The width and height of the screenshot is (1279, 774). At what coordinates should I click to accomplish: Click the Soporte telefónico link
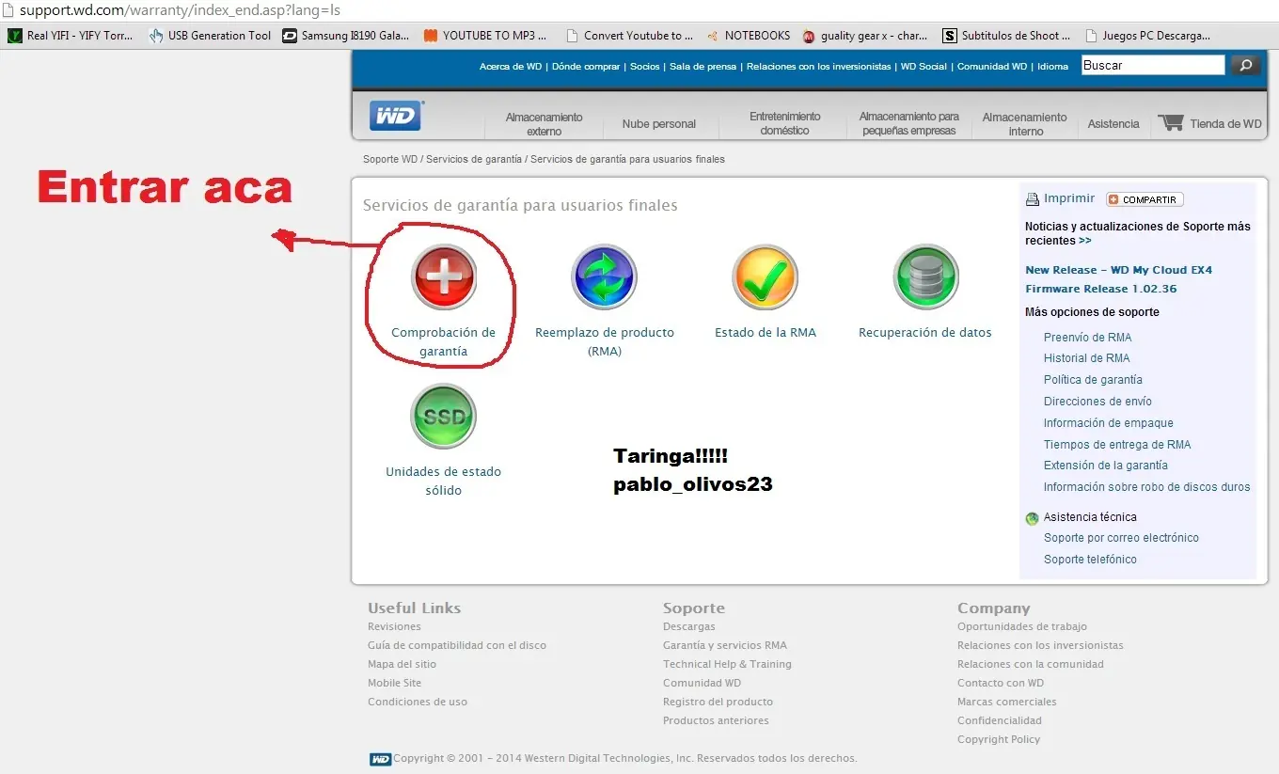[1090, 560]
